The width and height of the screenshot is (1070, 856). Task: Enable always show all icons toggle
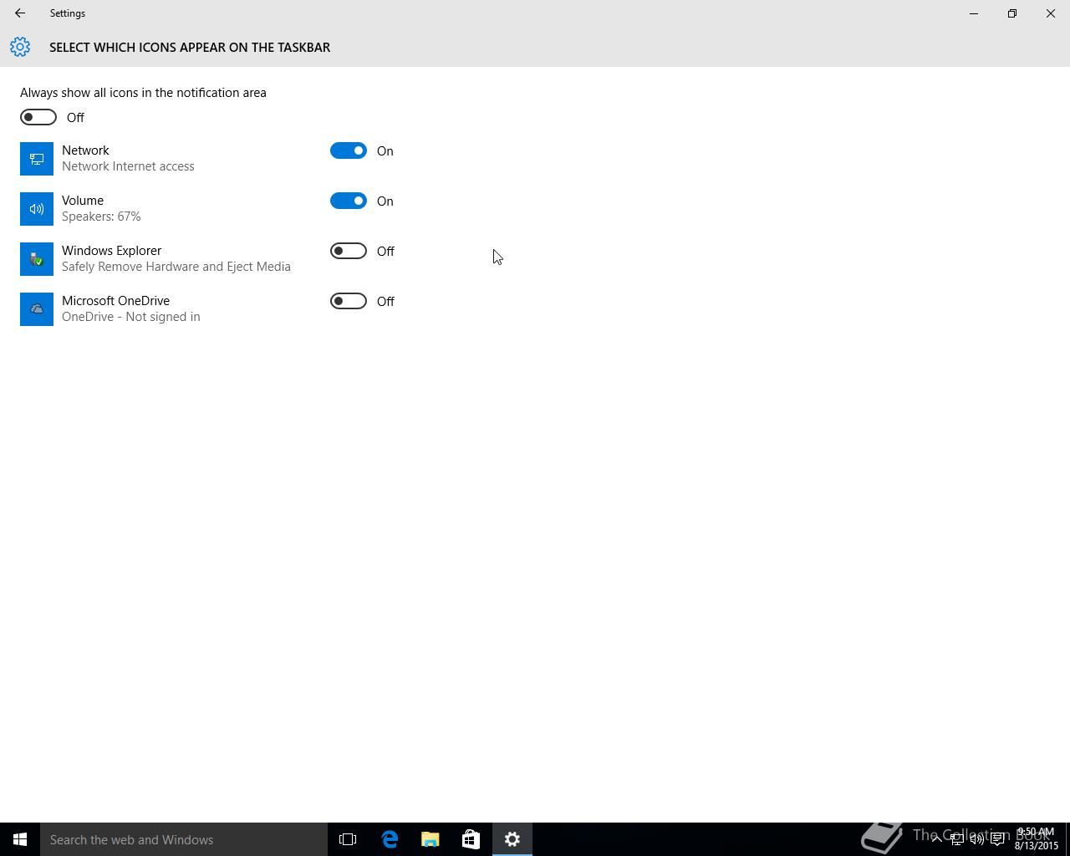click(38, 117)
